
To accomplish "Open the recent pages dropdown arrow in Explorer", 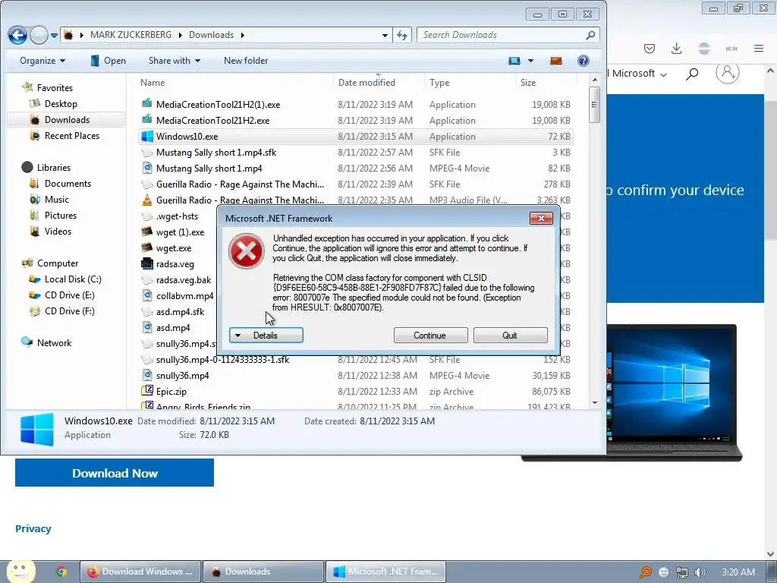I will coord(54,35).
